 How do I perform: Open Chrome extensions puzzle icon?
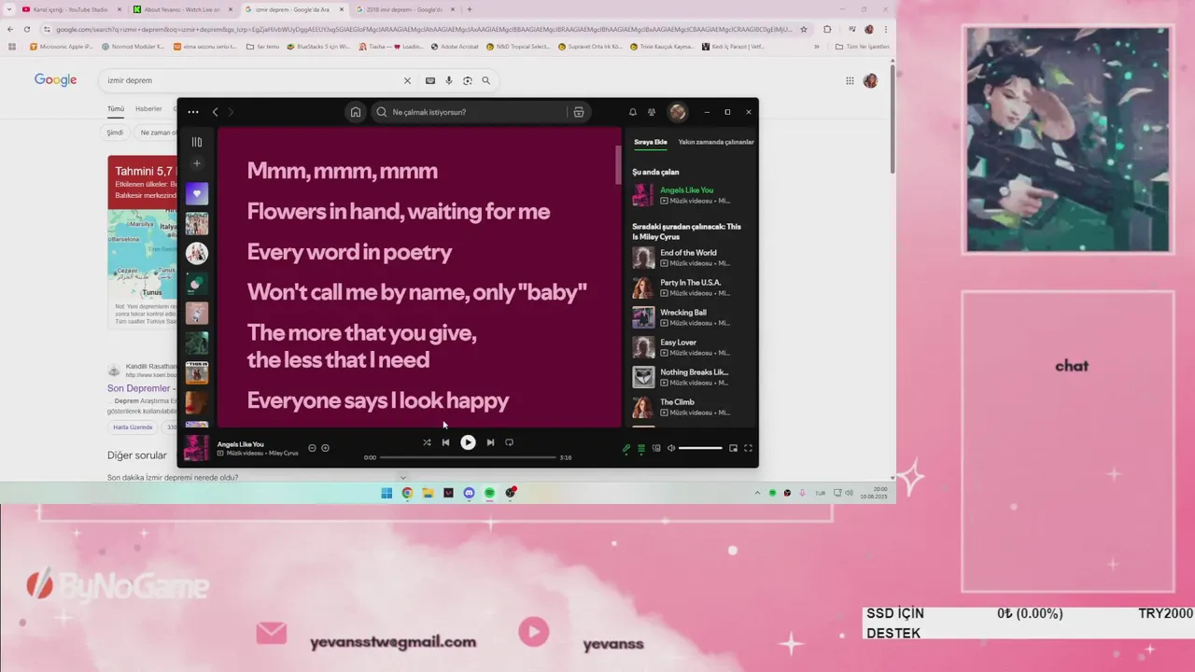827,29
